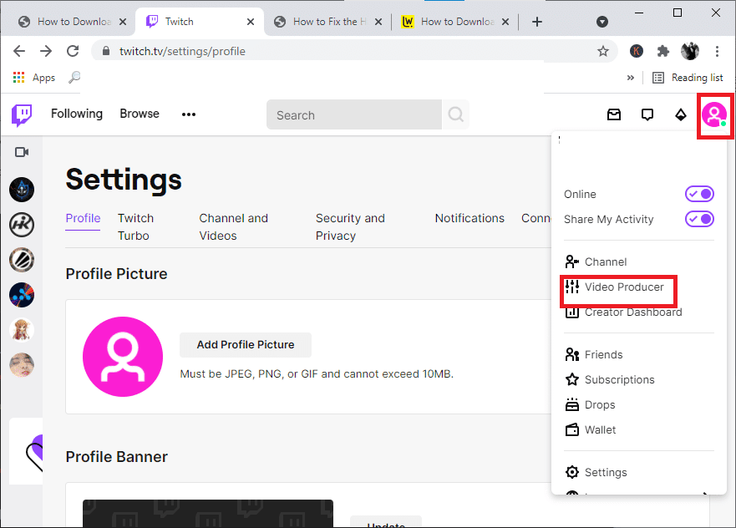Open the tab search dropdown arrow

[x=602, y=22]
